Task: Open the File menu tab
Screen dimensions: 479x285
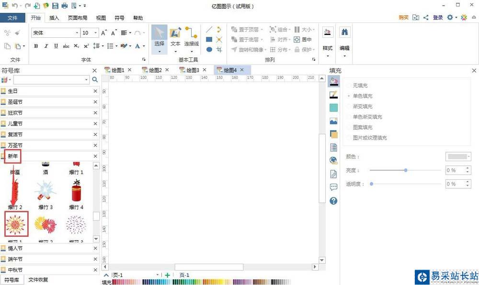Action: [12, 18]
